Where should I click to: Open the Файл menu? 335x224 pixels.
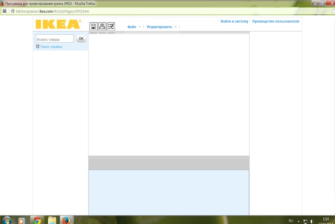(x=132, y=27)
